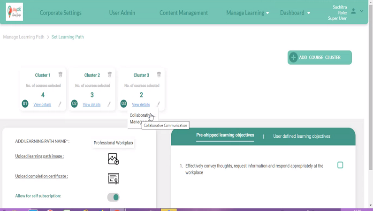Click the Add Course Cluster button
Image resolution: width=373 pixels, height=211 pixels.
tap(320, 58)
